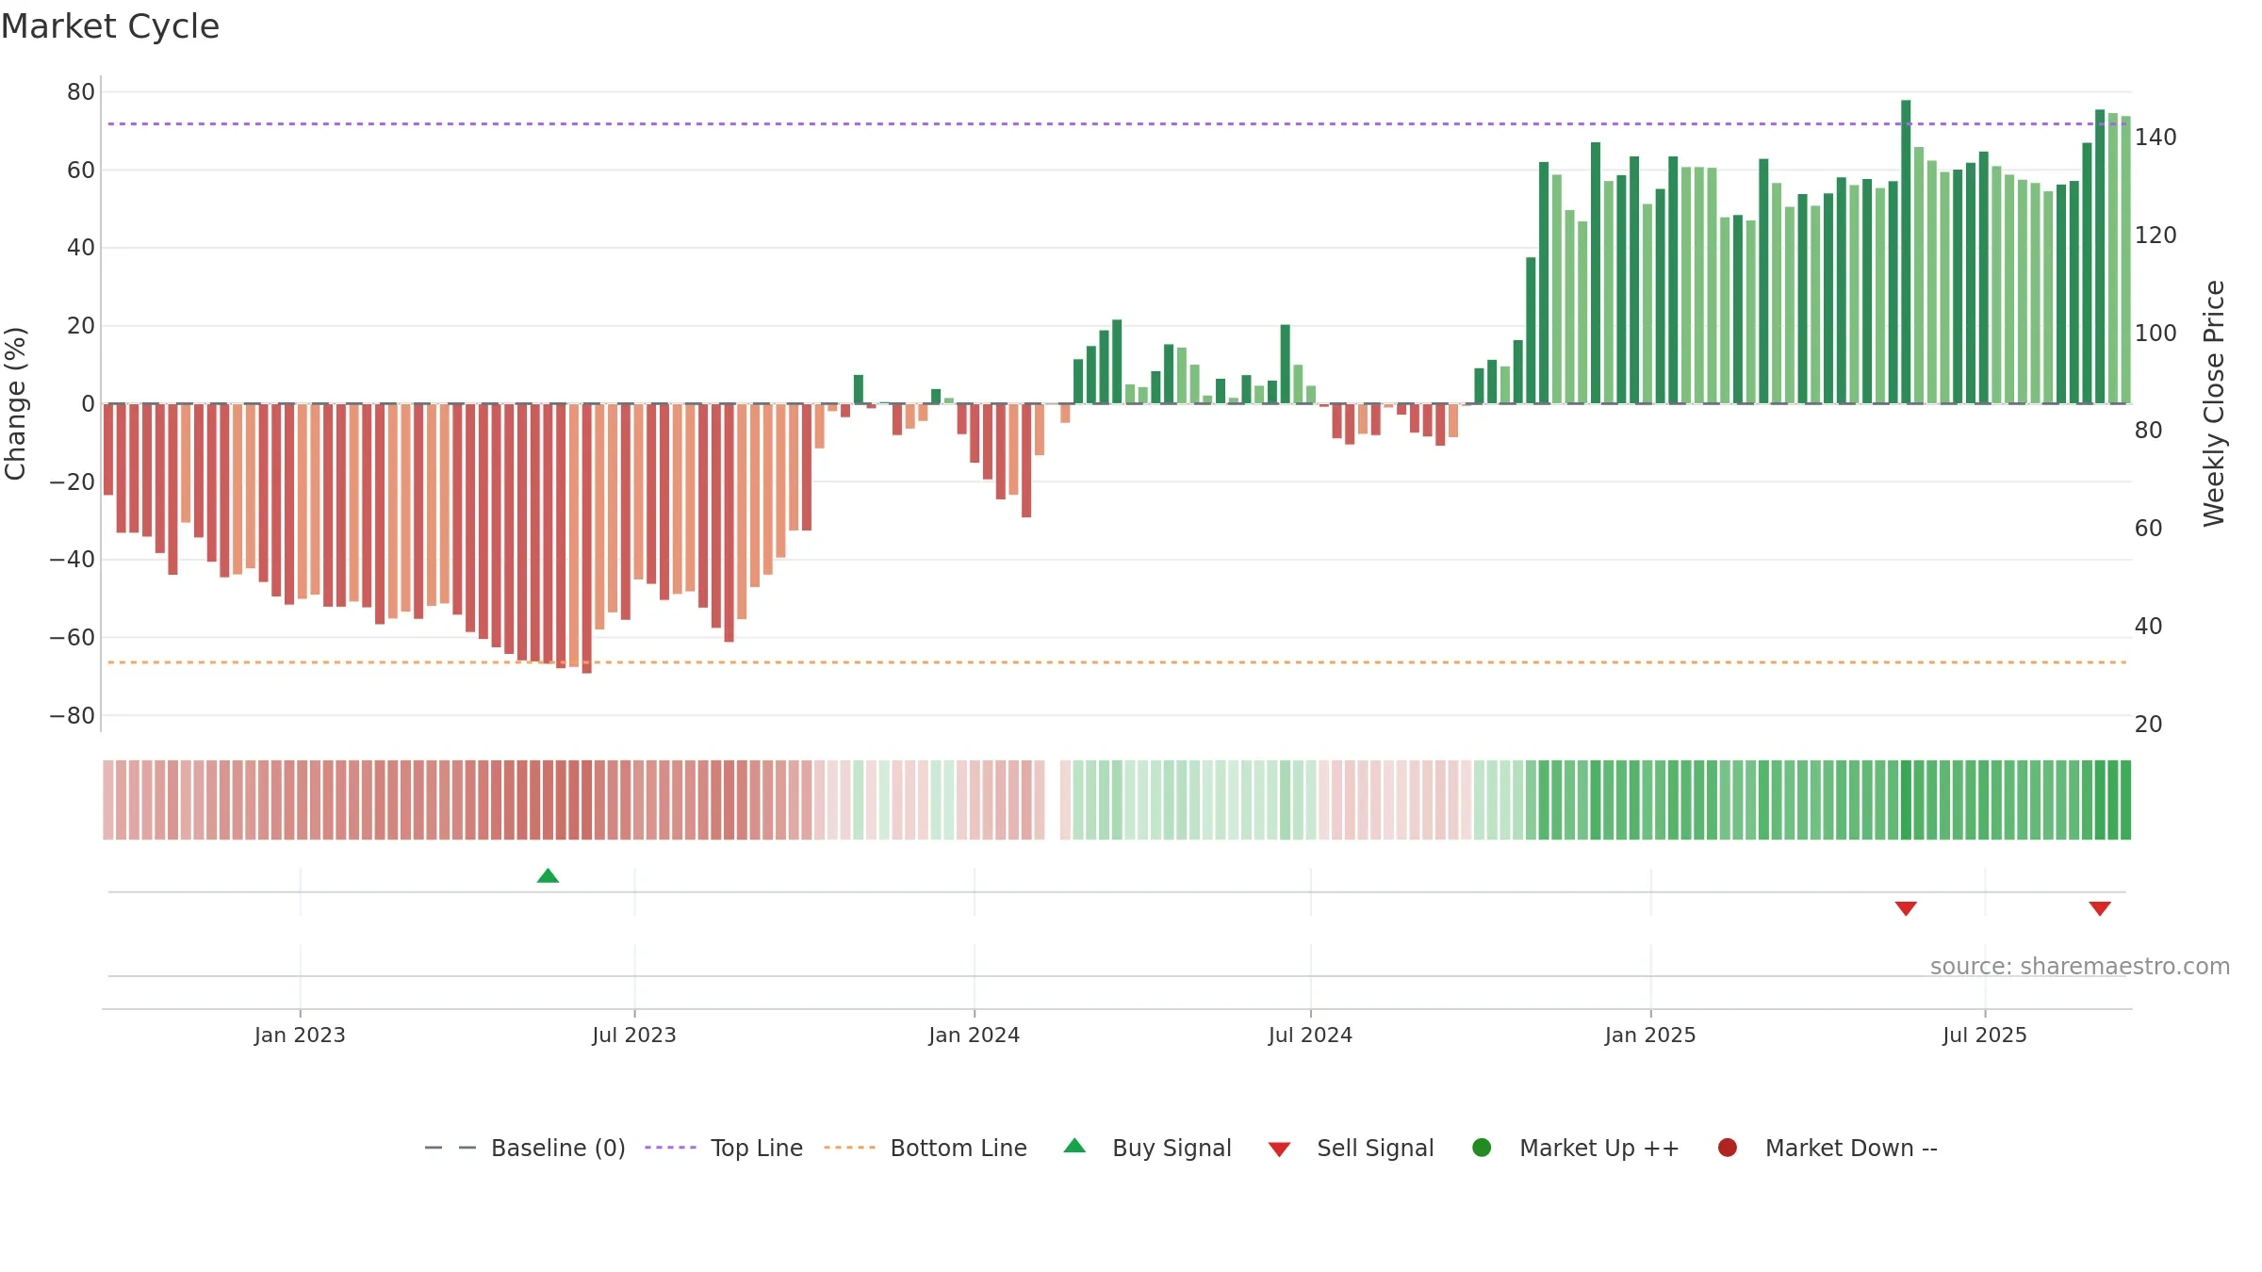This screenshot has height=1272, width=2262.
Task: Click the −80 tick on the left axis
Action: (x=73, y=716)
